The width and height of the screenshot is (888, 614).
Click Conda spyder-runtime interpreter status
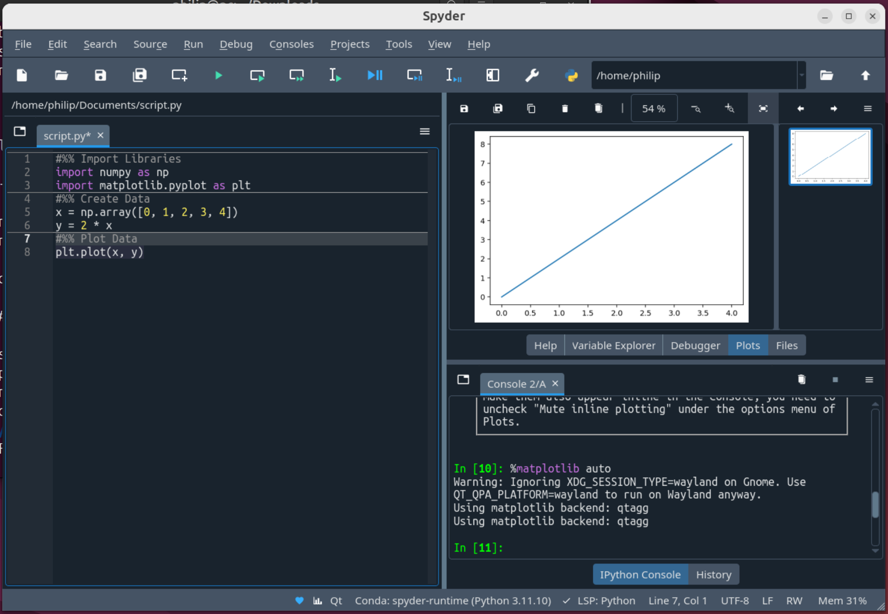[x=453, y=601]
